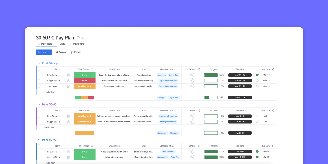
Task: Star the 30 60 90 Day Plan board
Action: [83, 38]
